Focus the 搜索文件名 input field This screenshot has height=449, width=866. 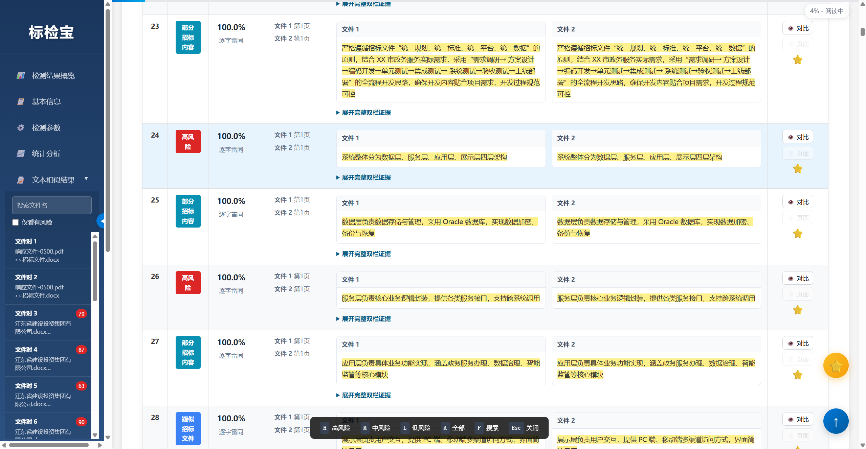coord(52,205)
